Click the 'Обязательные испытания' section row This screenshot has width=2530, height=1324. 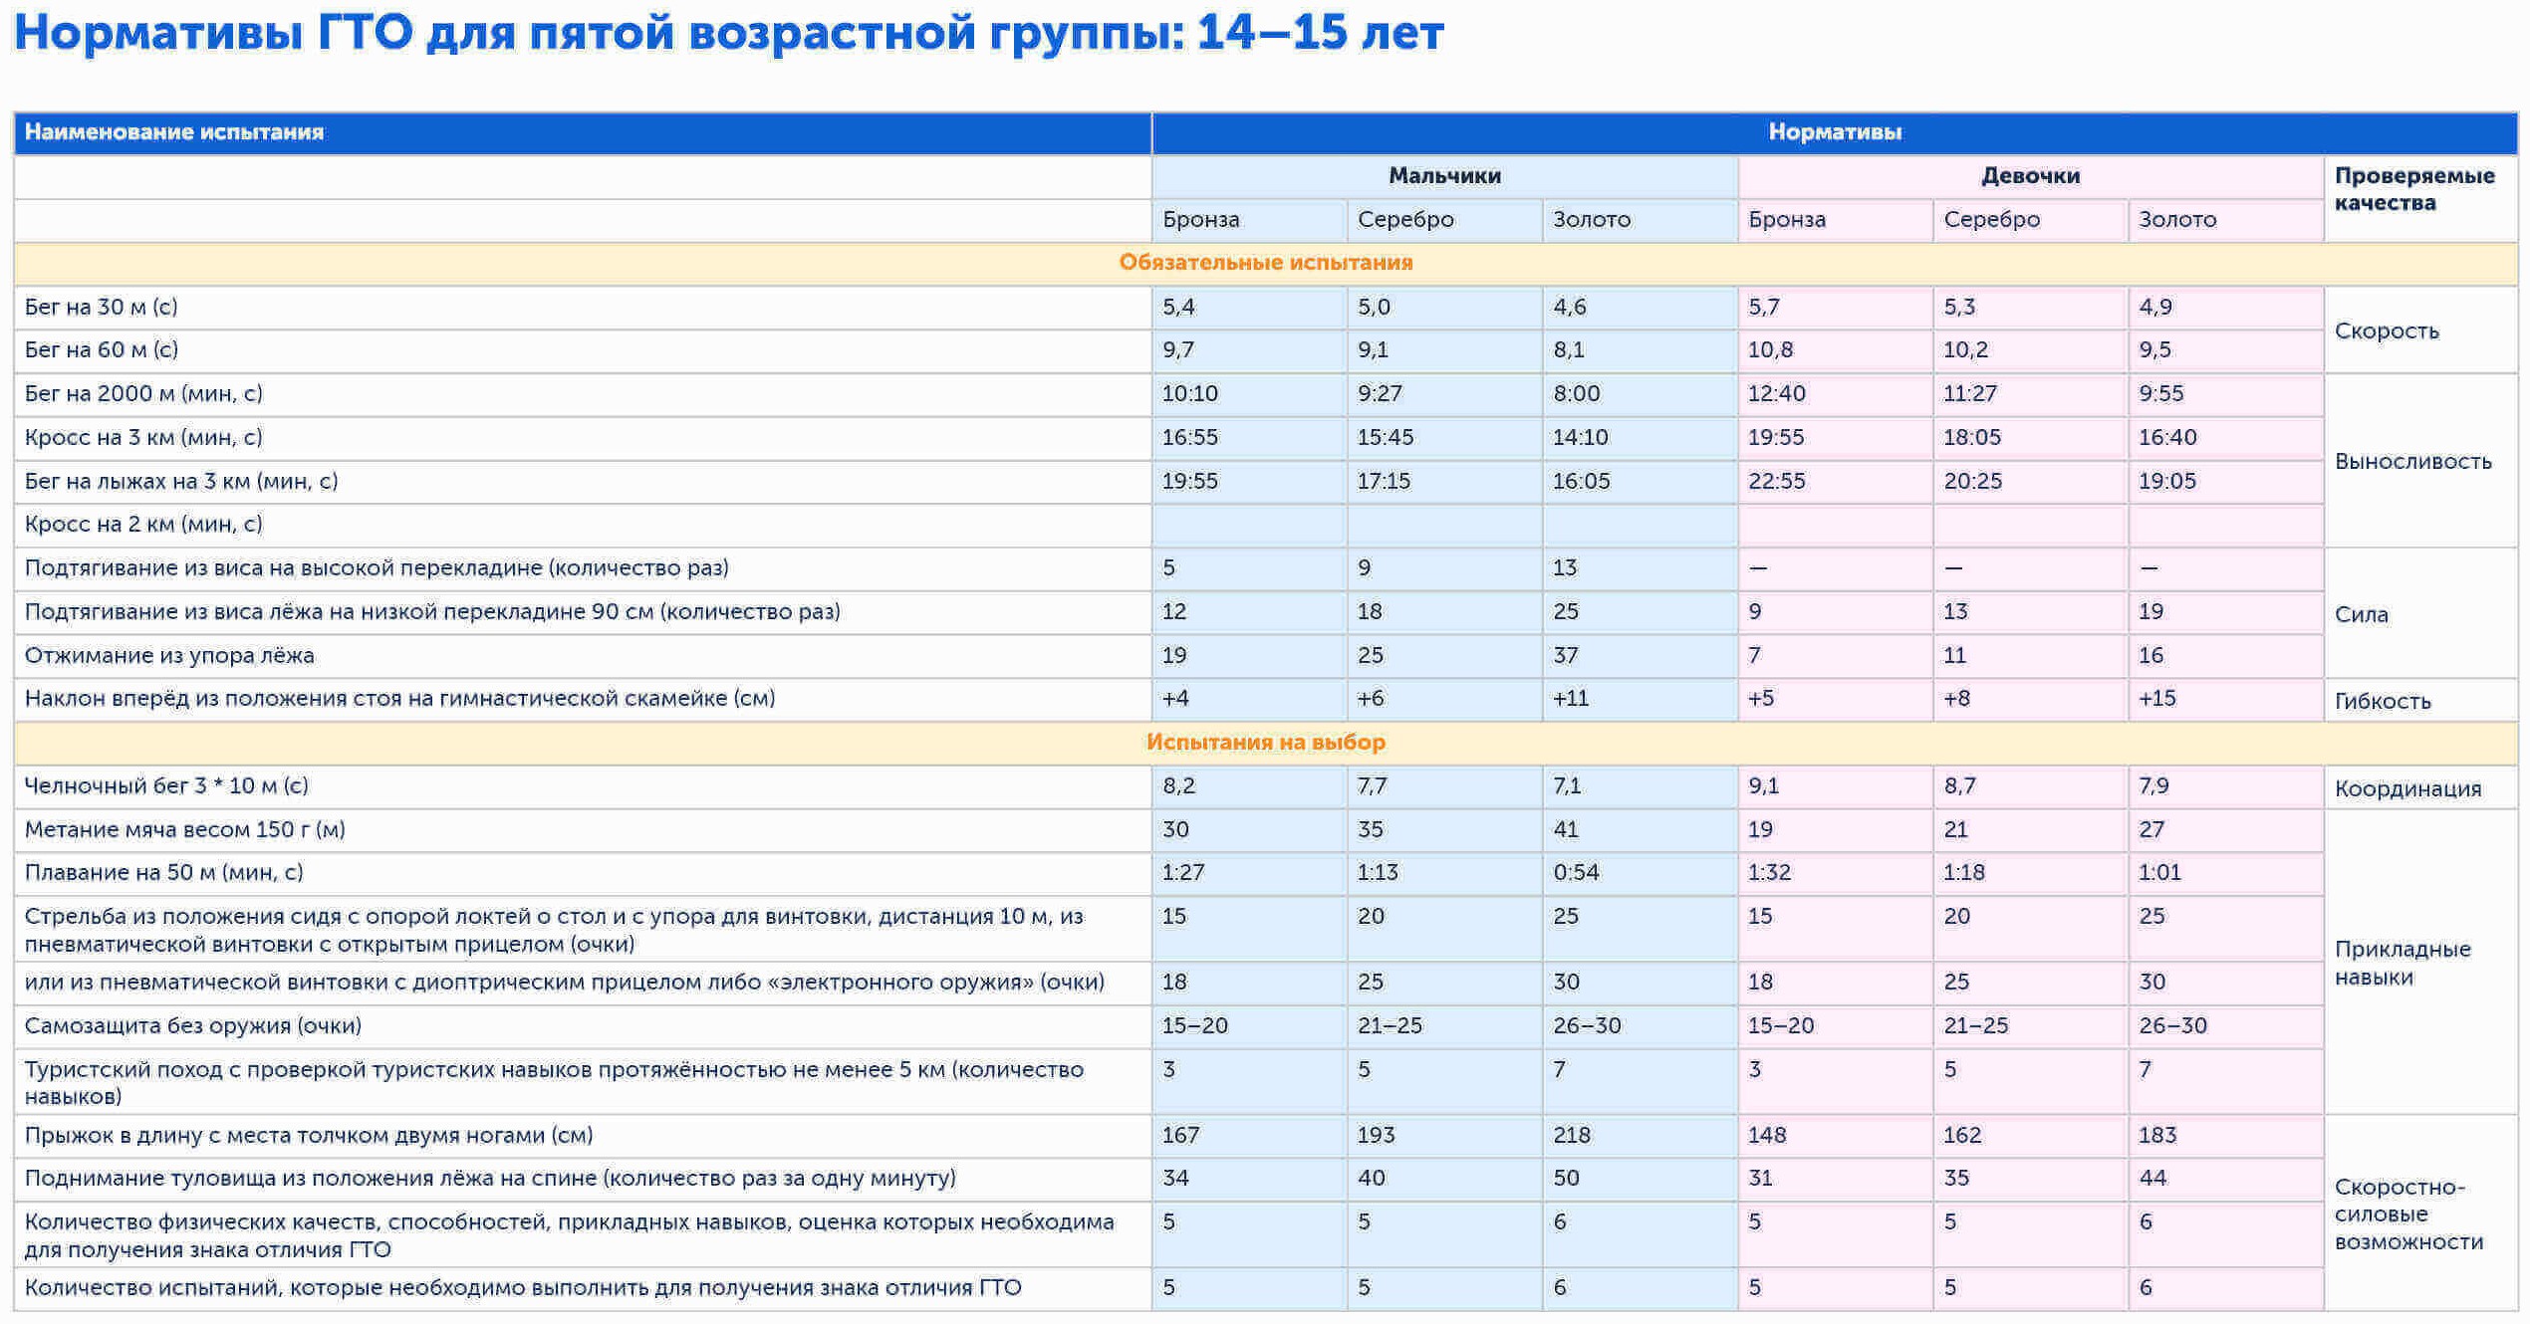pyautogui.click(x=1265, y=263)
